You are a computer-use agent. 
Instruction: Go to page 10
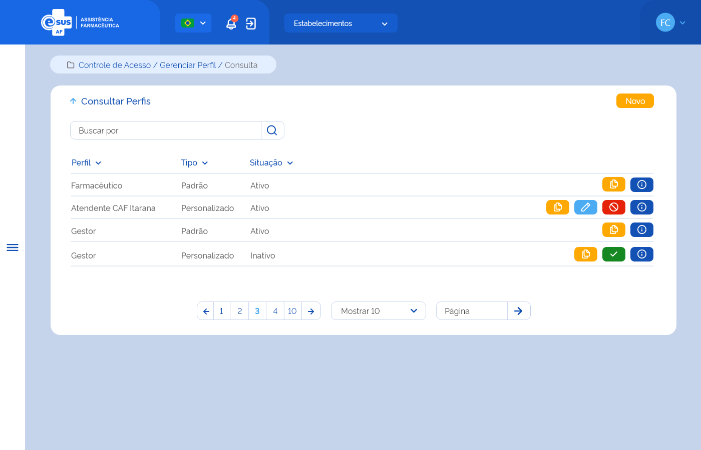292,311
